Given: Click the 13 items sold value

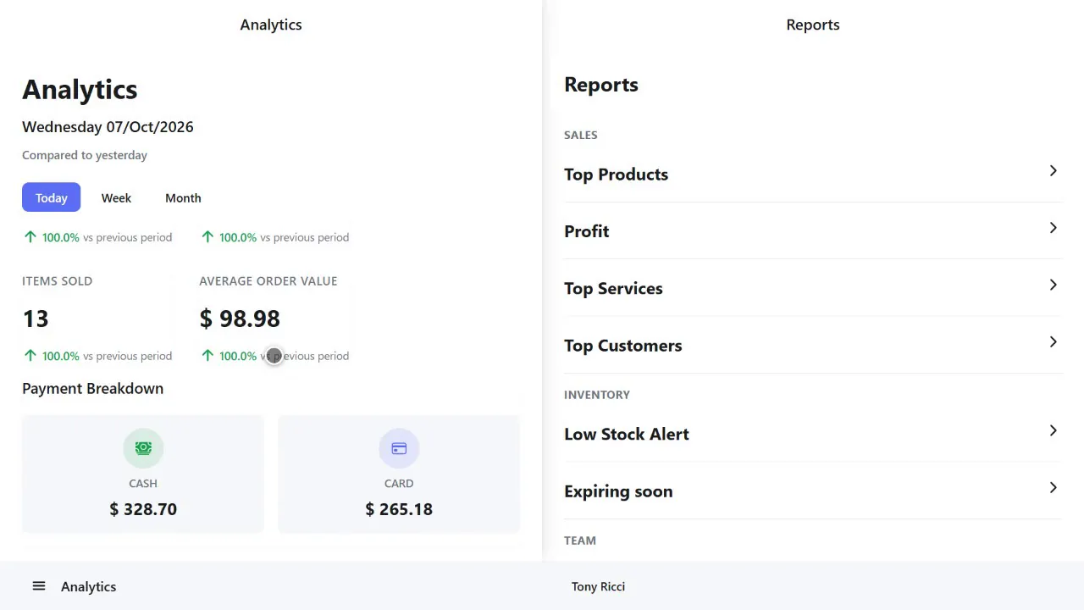Looking at the screenshot, I should click(36, 319).
